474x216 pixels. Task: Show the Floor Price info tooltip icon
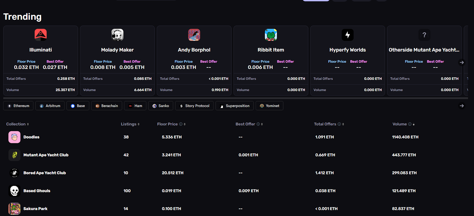(x=181, y=124)
